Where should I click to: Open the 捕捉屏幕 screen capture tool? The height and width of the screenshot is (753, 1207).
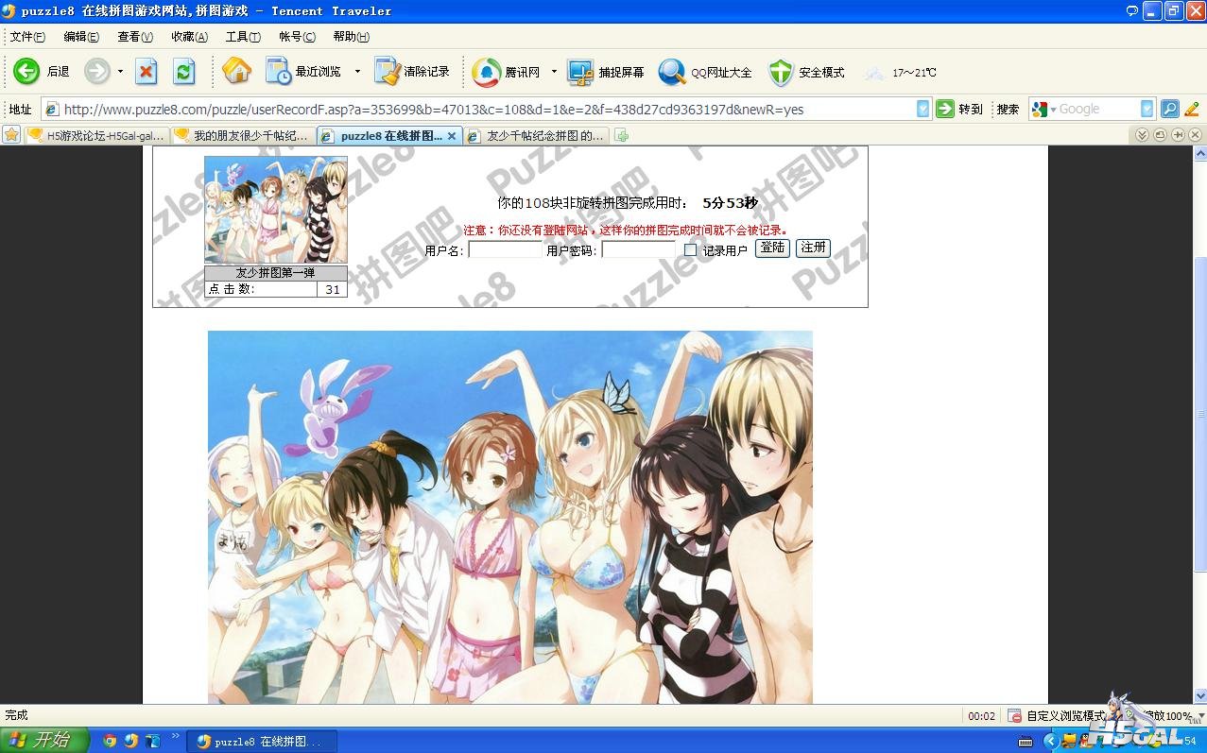pyautogui.click(x=579, y=72)
